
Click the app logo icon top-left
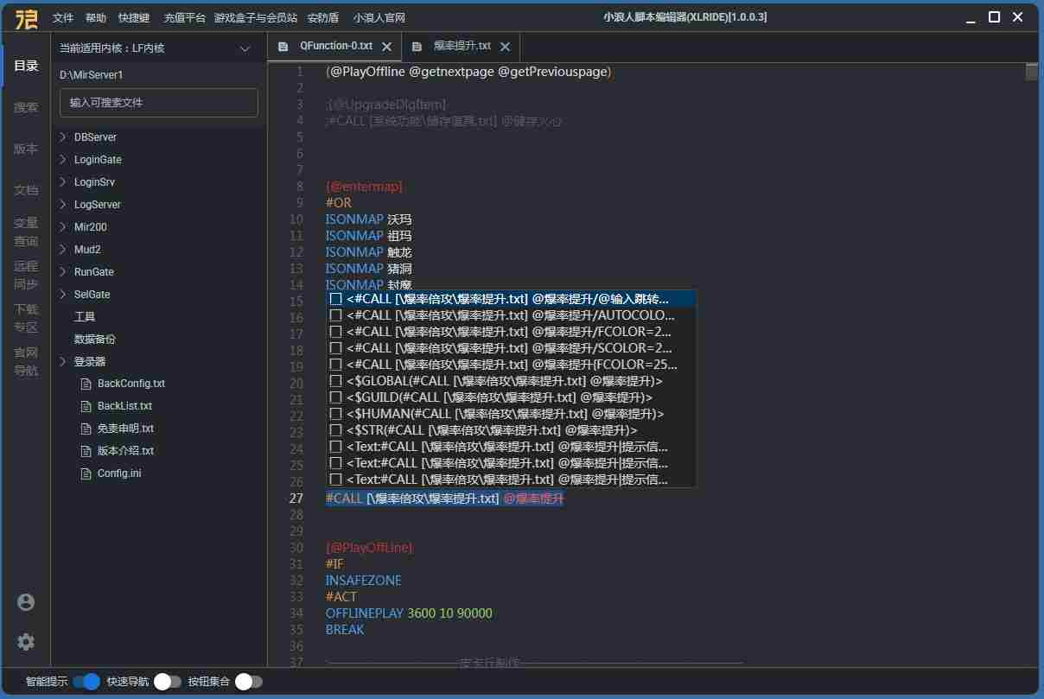click(x=26, y=17)
